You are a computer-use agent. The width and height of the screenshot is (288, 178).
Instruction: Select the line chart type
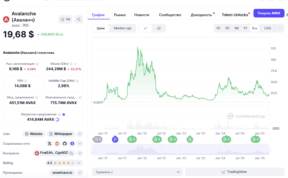pos(145,28)
